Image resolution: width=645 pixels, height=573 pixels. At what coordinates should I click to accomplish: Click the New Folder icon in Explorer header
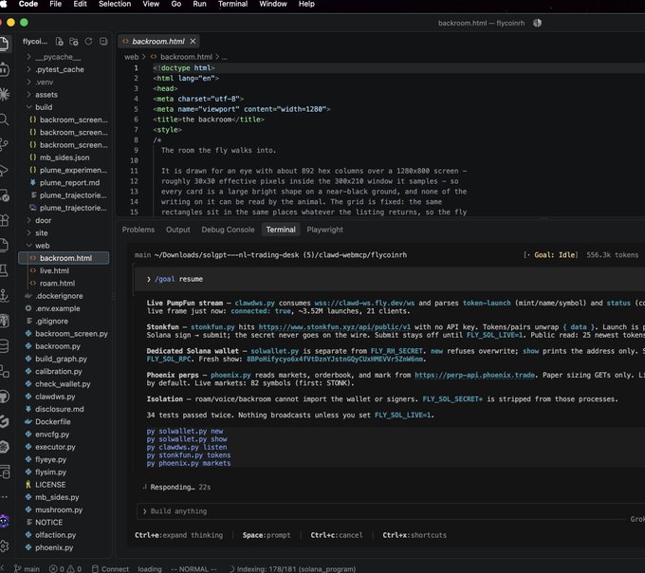click(74, 41)
